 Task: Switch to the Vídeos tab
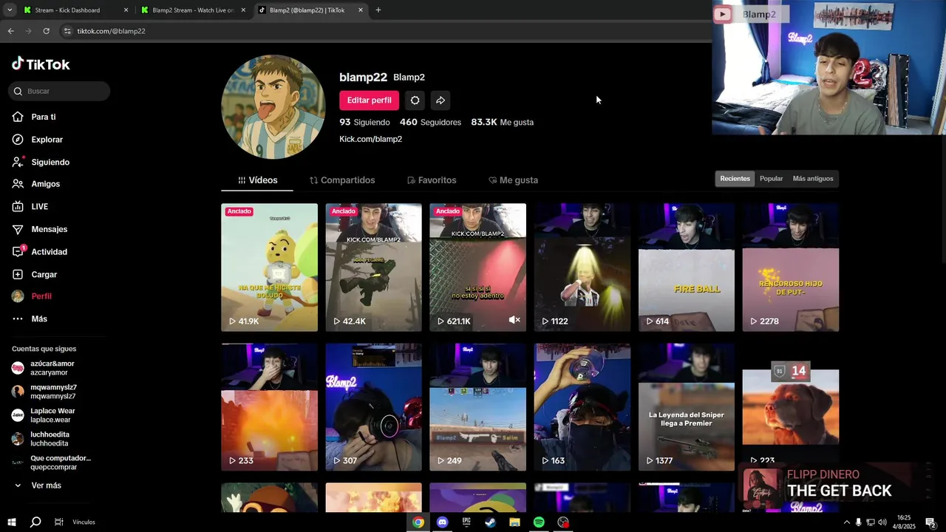click(257, 180)
